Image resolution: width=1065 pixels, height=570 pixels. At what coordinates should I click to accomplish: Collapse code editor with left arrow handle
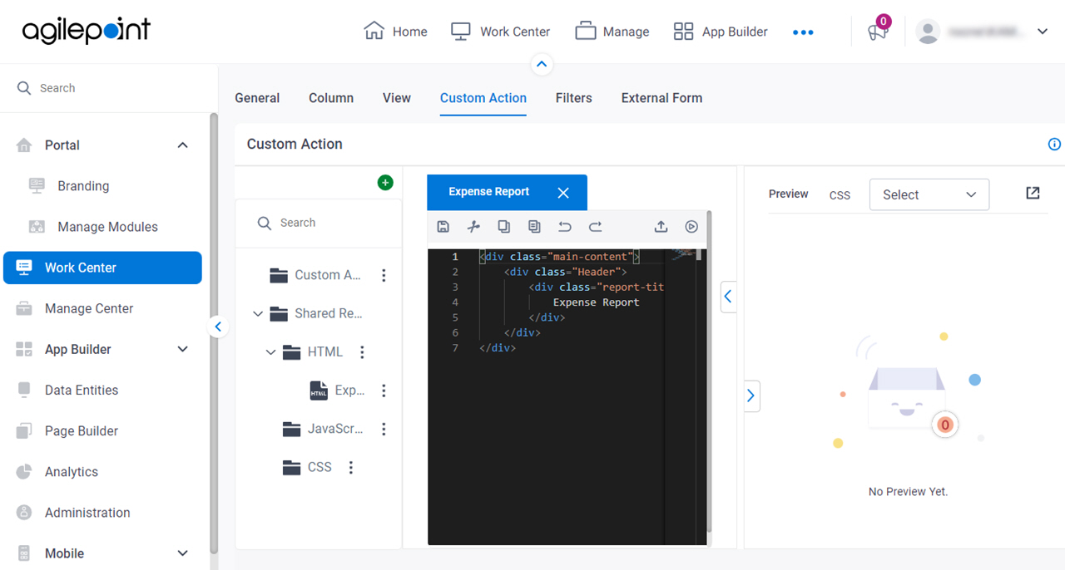[728, 296]
